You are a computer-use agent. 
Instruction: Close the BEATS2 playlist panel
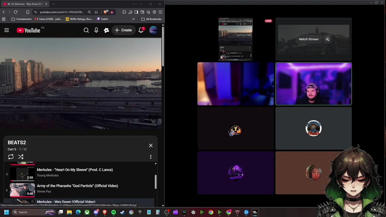151,146
